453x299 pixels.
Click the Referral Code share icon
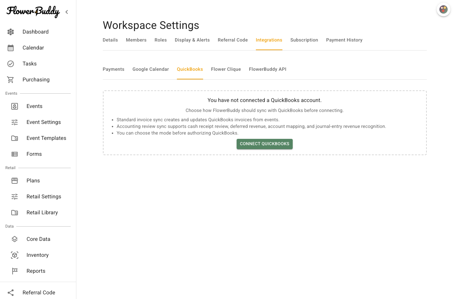[11, 293]
